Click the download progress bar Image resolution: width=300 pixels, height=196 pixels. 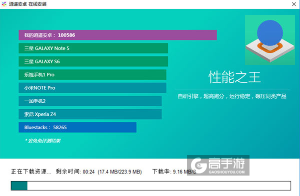151,186
